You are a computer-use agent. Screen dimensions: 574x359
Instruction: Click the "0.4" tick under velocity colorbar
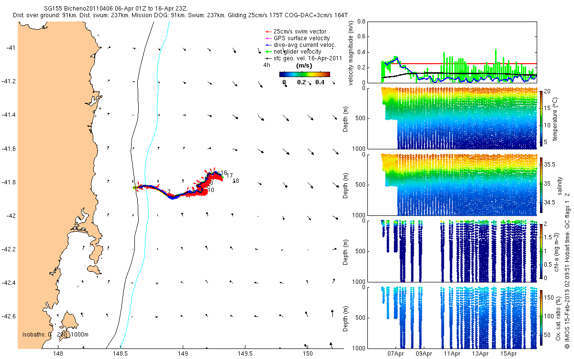[320, 82]
